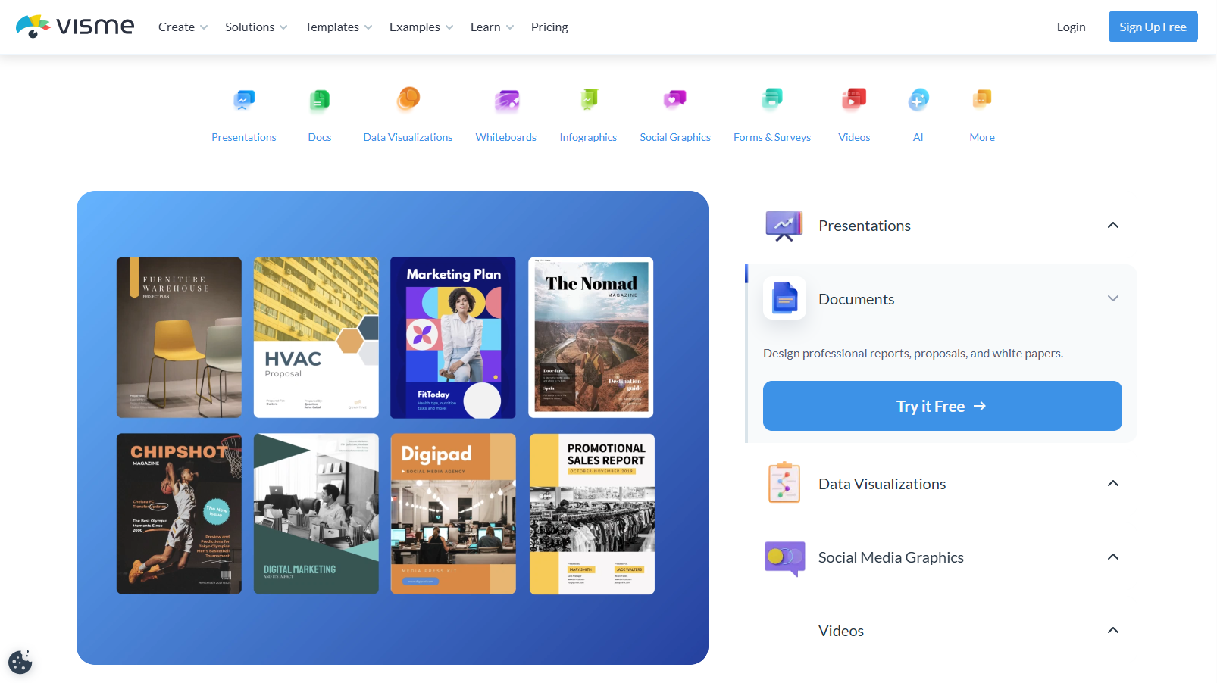
Task: Open the AI category icon
Action: click(x=918, y=99)
